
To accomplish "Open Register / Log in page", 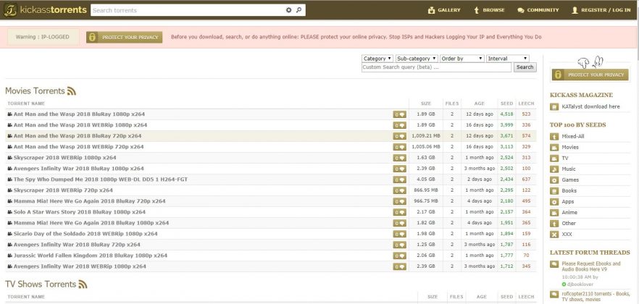I will [x=600, y=11].
